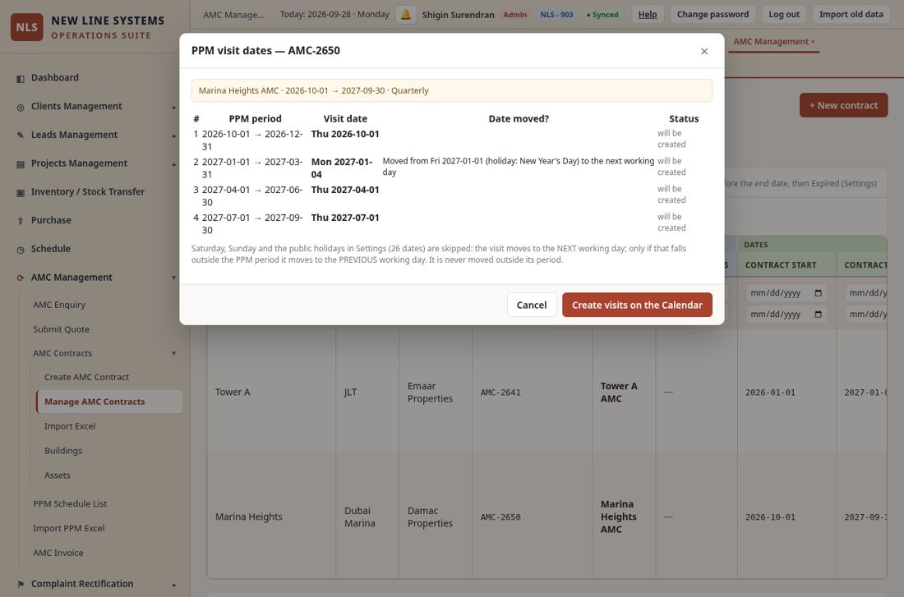Click the Purchase sidebar icon
Screen dimensions: 904x597
(21, 221)
